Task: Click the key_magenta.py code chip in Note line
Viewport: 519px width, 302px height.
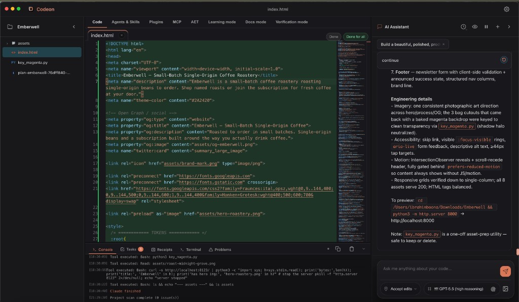Action: 422,234
